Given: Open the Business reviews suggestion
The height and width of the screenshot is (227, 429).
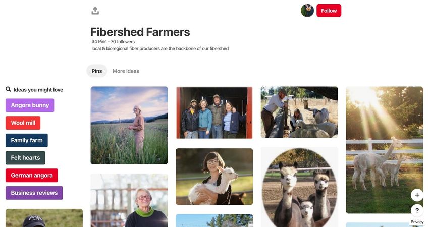Looking at the screenshot, I should pyautogui.click(x=34, y=193).
